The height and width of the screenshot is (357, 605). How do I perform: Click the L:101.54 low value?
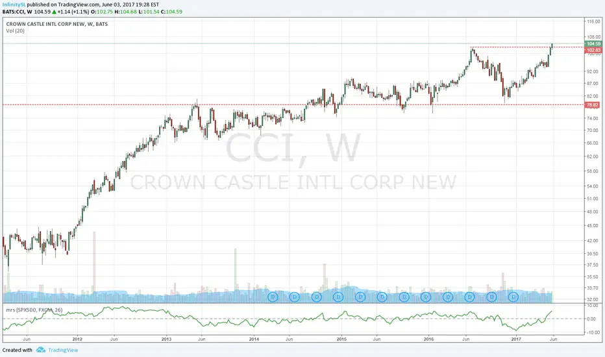point(149,12)
